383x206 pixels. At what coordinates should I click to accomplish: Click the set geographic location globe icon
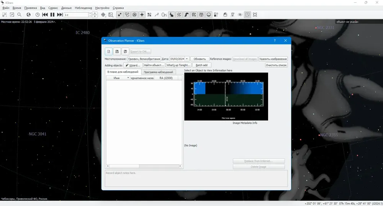(x=29, y=15)
